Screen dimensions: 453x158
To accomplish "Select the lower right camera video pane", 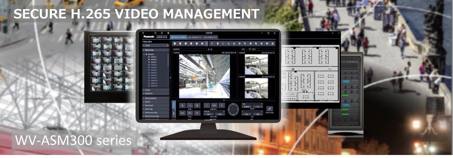I will 256,88.
